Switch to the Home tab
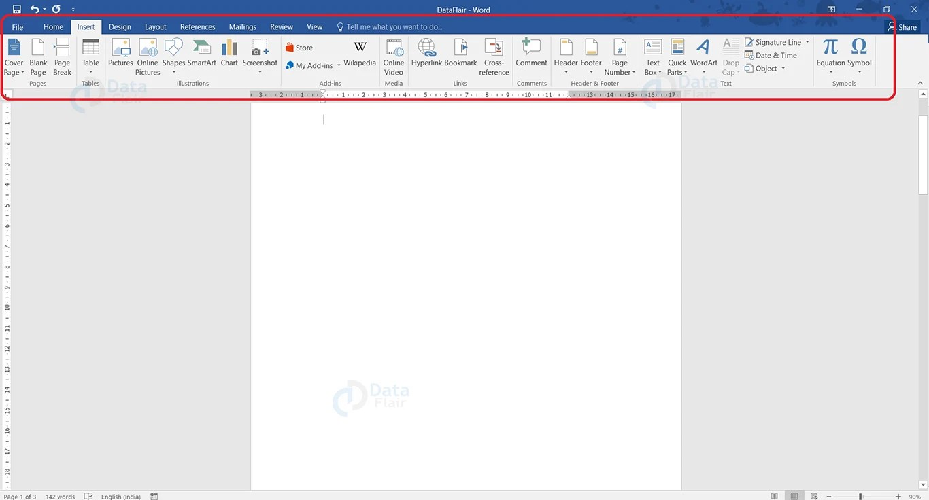The width and height of the screenshot is (929, 500). tap(53, 27)
